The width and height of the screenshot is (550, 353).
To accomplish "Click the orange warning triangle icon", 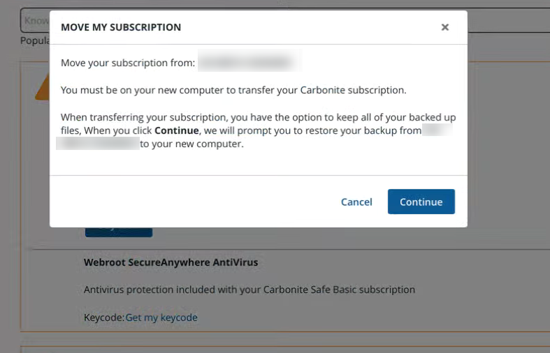I will point(42,89).
